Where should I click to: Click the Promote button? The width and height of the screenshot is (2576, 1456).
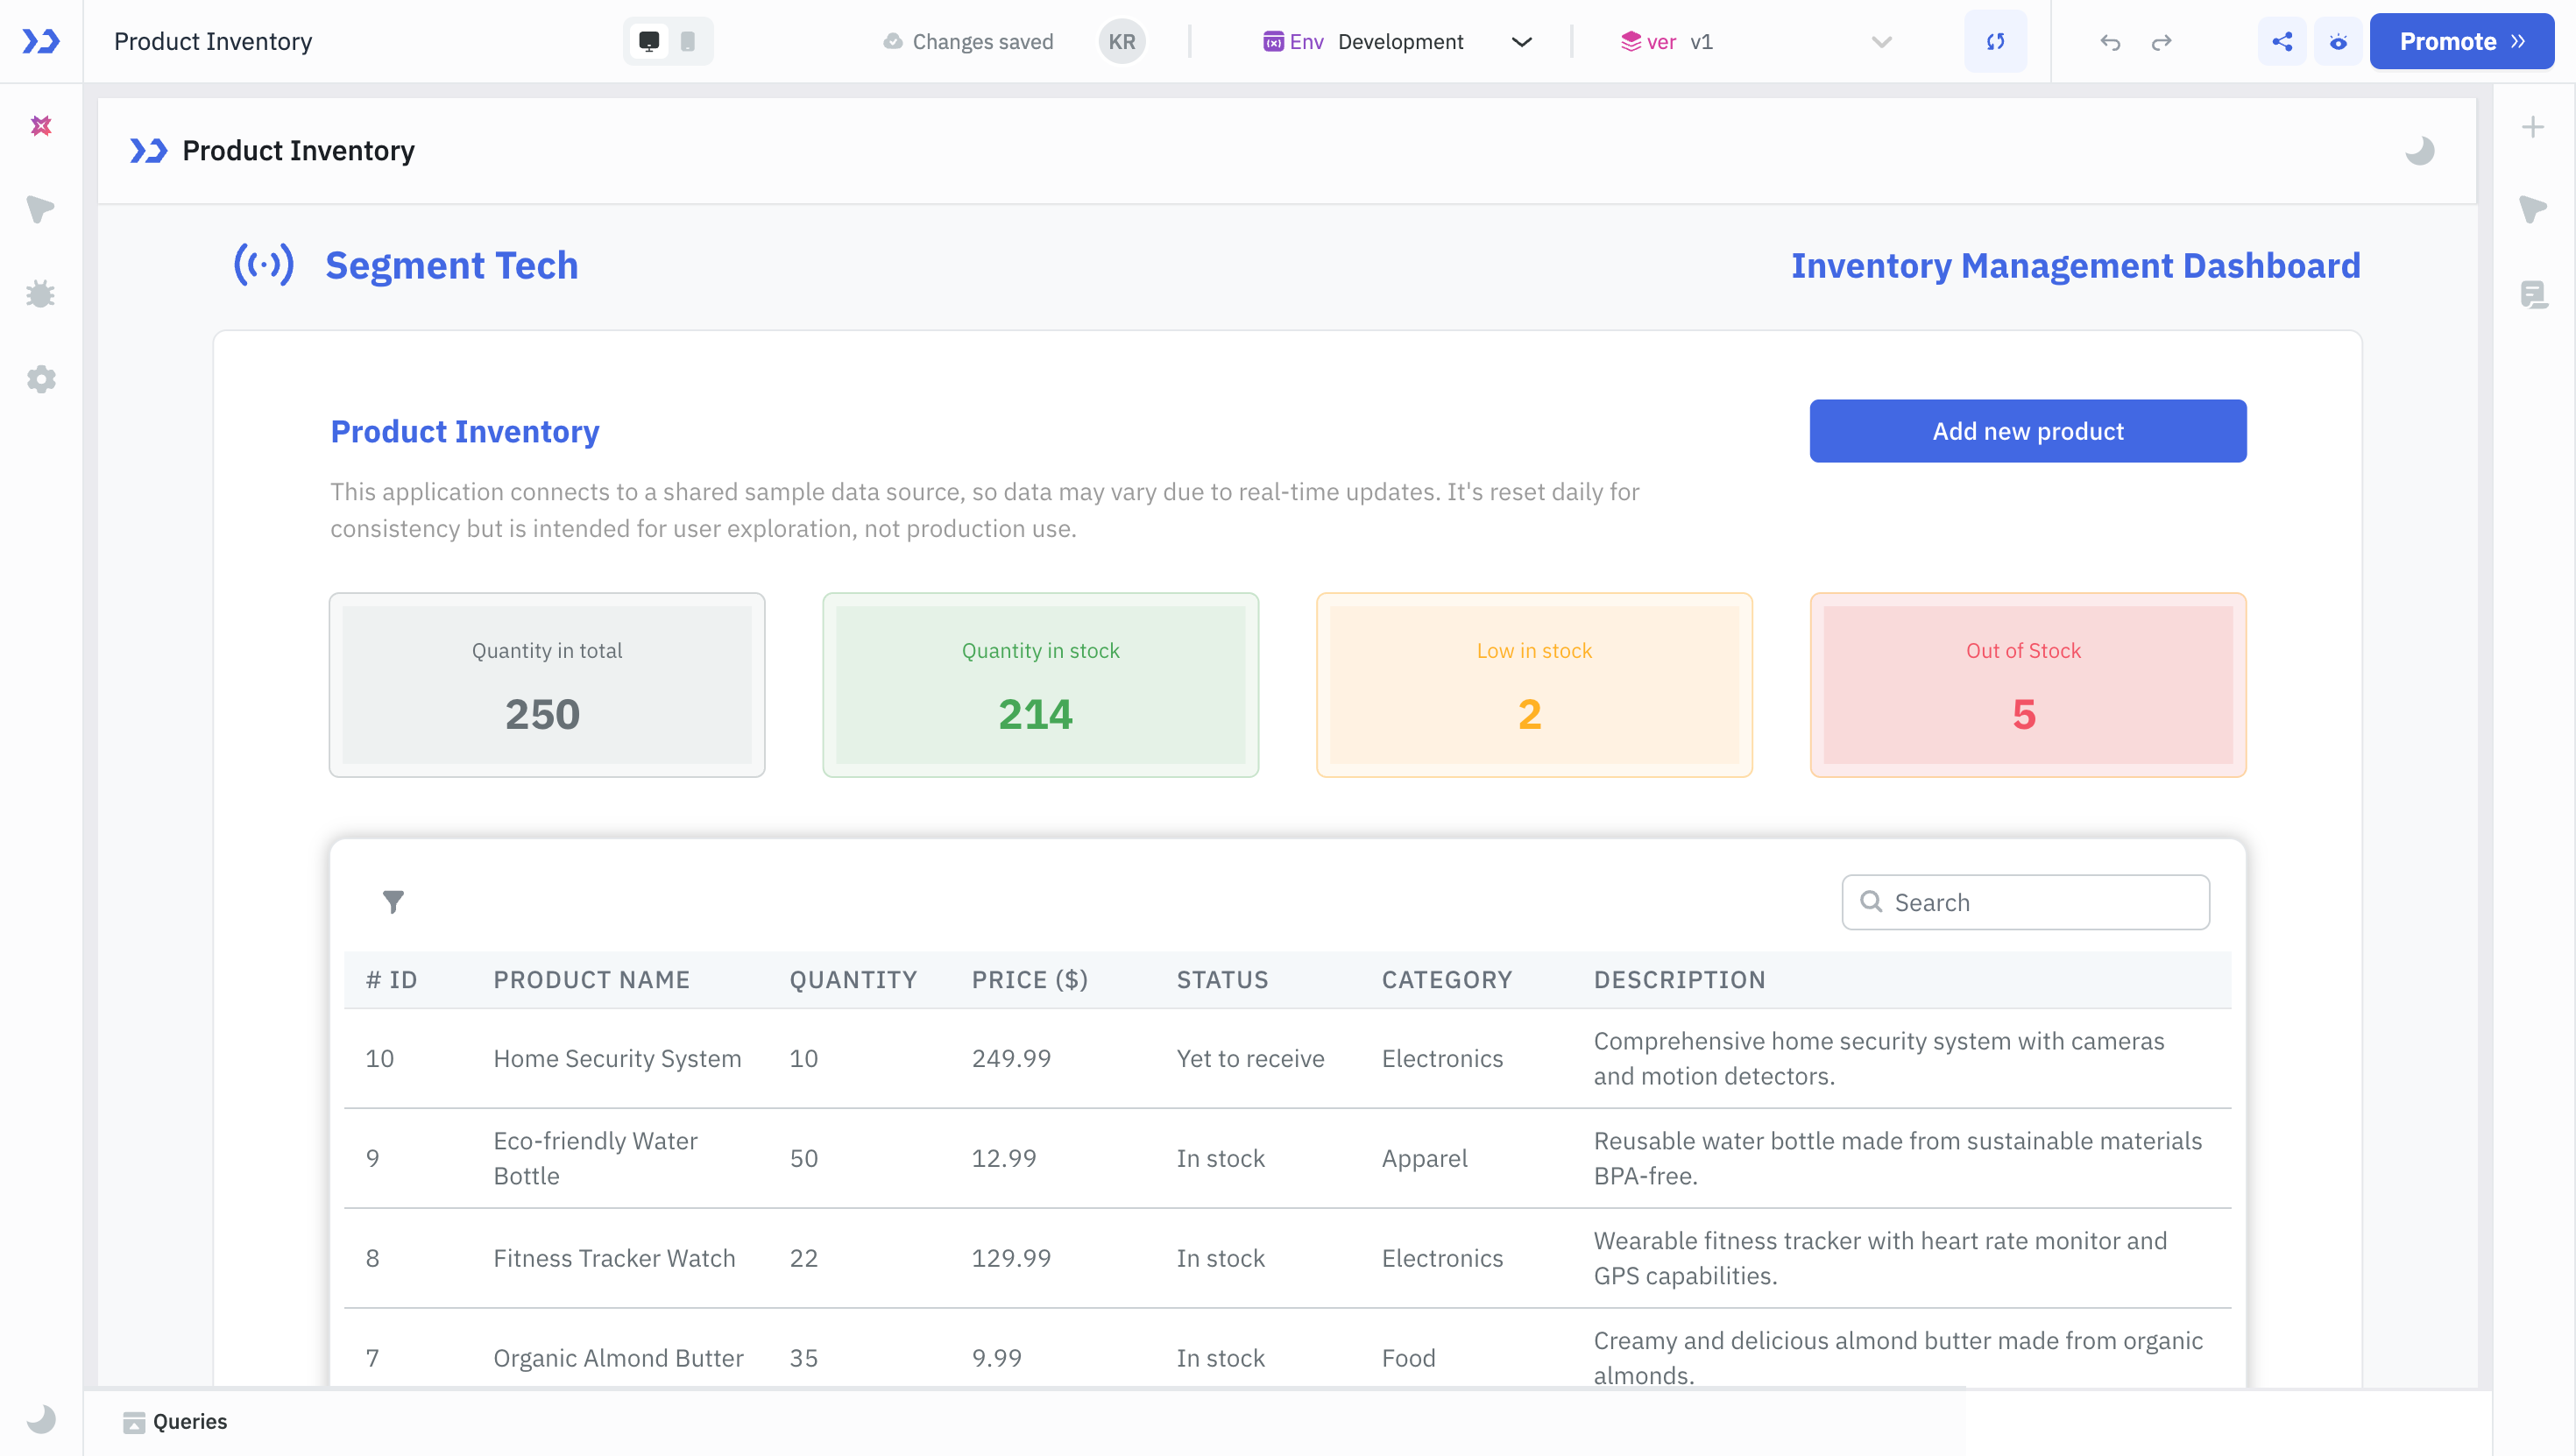coord(2461,42)
